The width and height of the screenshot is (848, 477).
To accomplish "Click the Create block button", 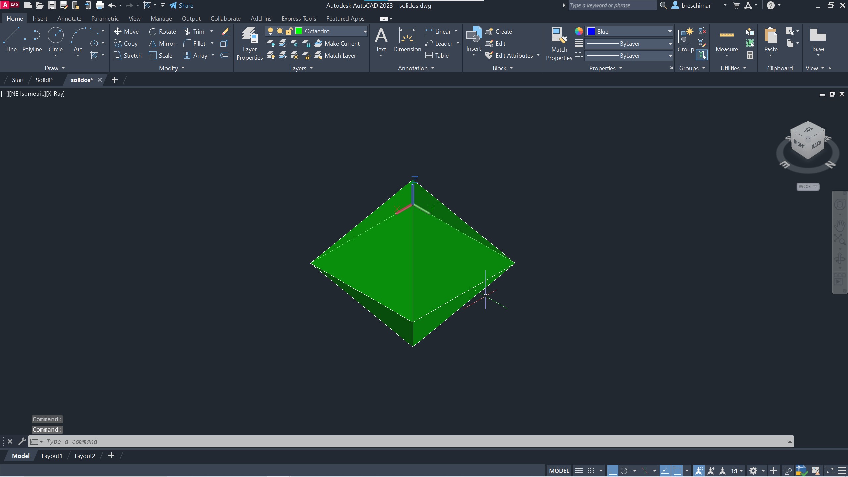I will 499,31.
